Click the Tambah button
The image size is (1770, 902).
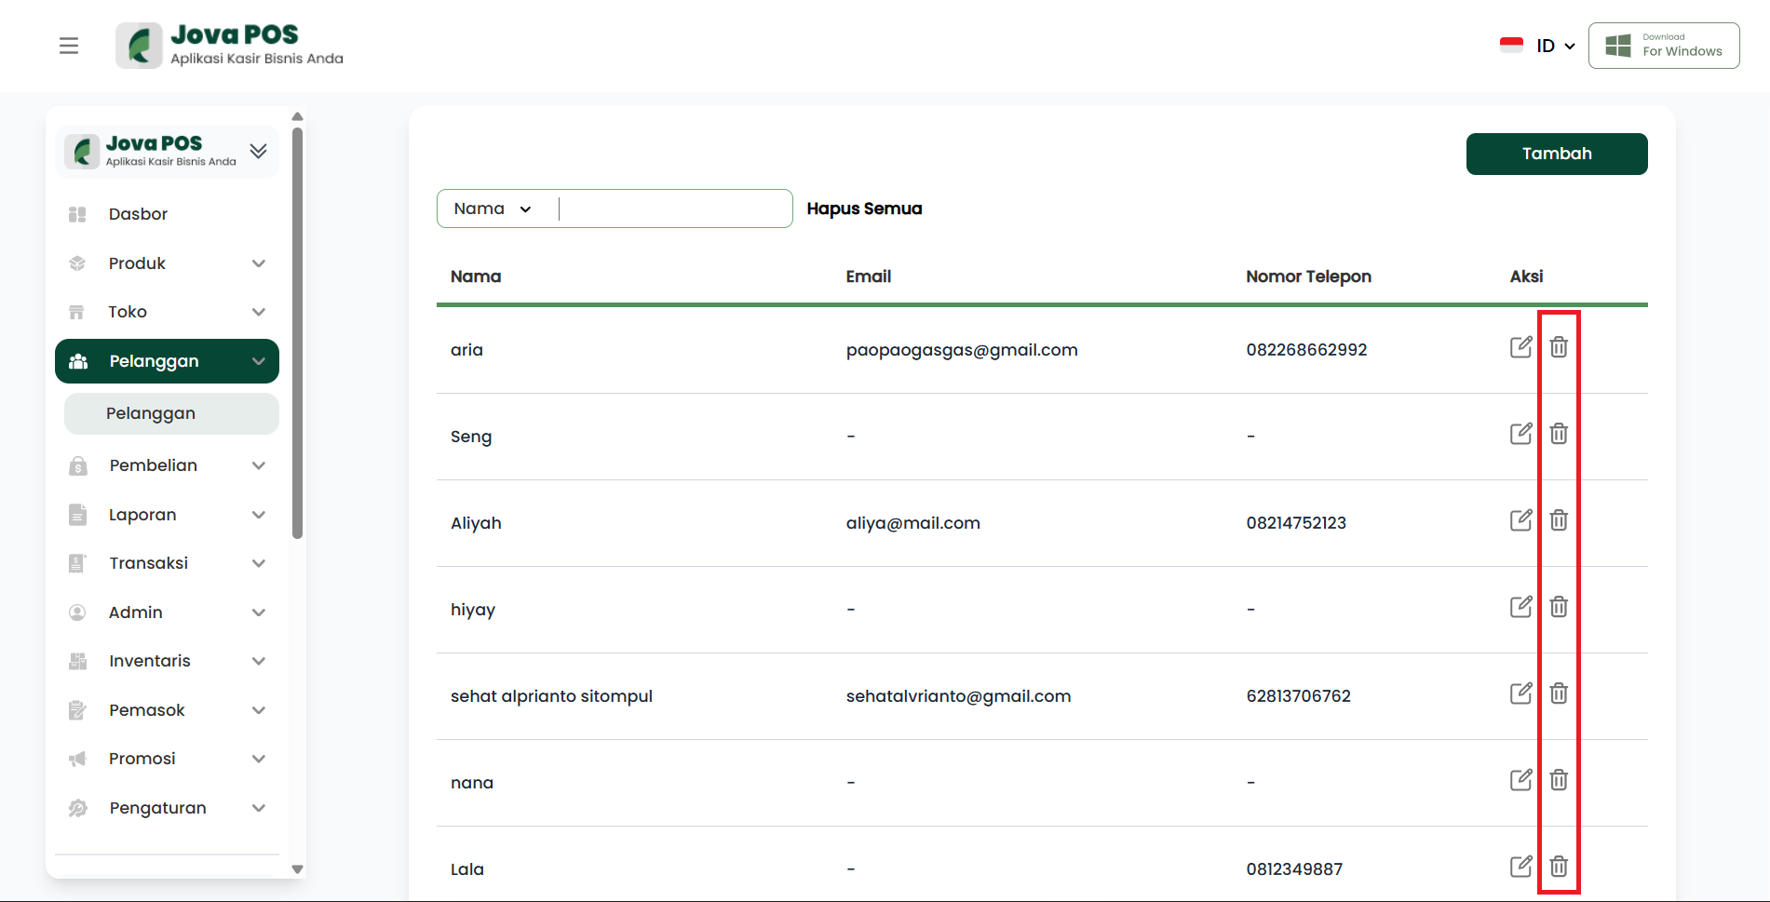click(1556, 154)
